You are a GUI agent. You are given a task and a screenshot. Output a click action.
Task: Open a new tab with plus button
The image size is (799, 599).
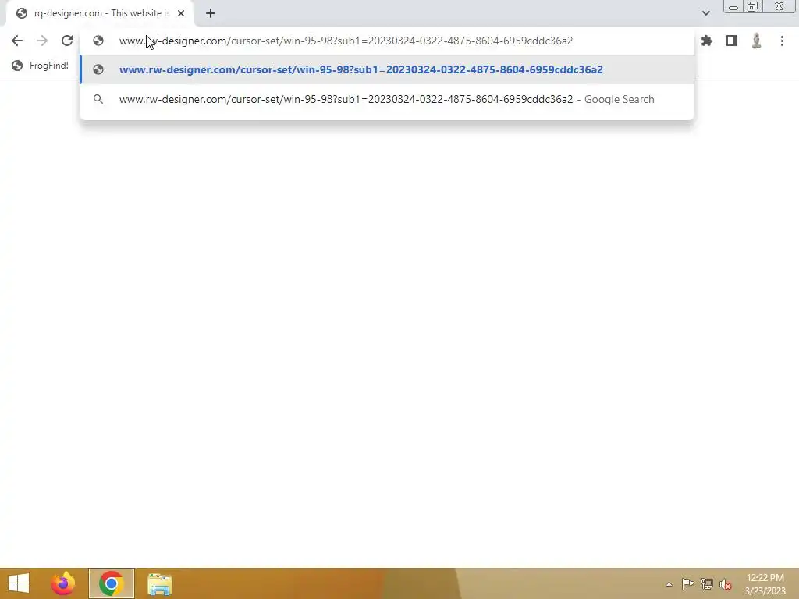(x=211, y=13)
